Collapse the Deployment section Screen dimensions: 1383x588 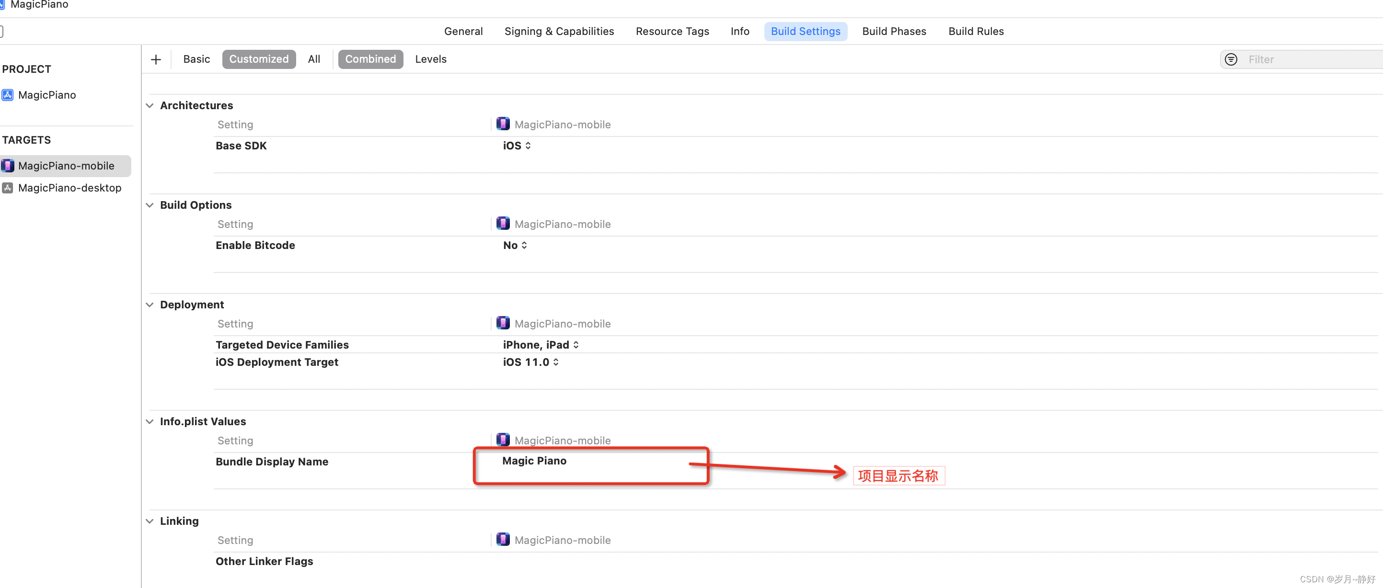click(150, 305)
